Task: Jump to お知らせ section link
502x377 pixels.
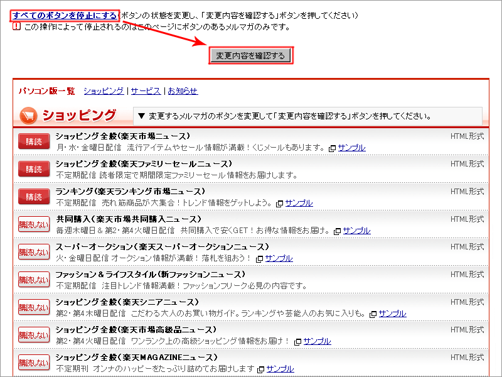Action: (183, 91)
